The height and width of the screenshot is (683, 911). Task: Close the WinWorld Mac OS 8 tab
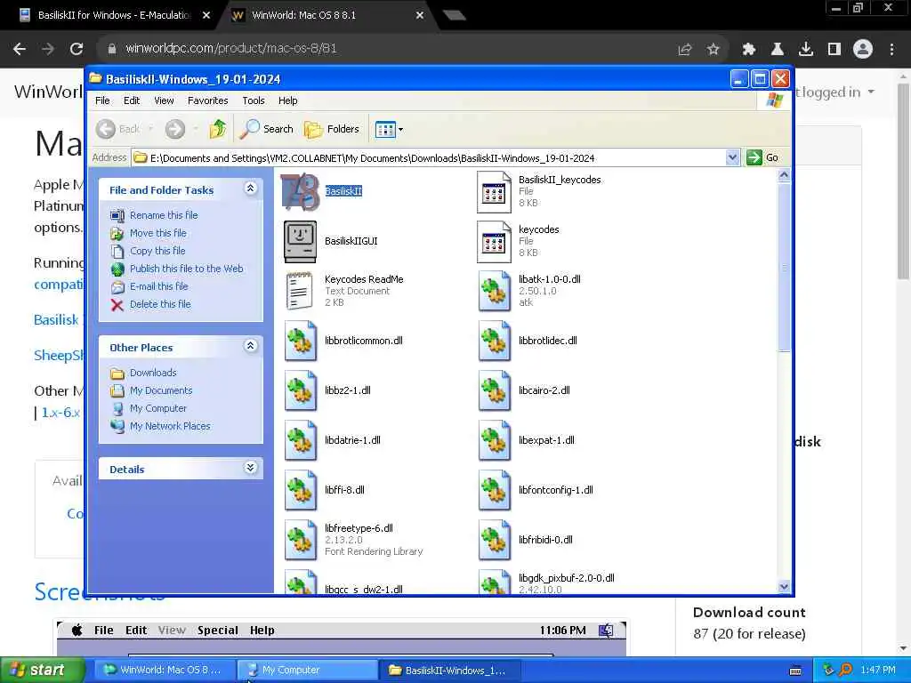pos(420,16)
